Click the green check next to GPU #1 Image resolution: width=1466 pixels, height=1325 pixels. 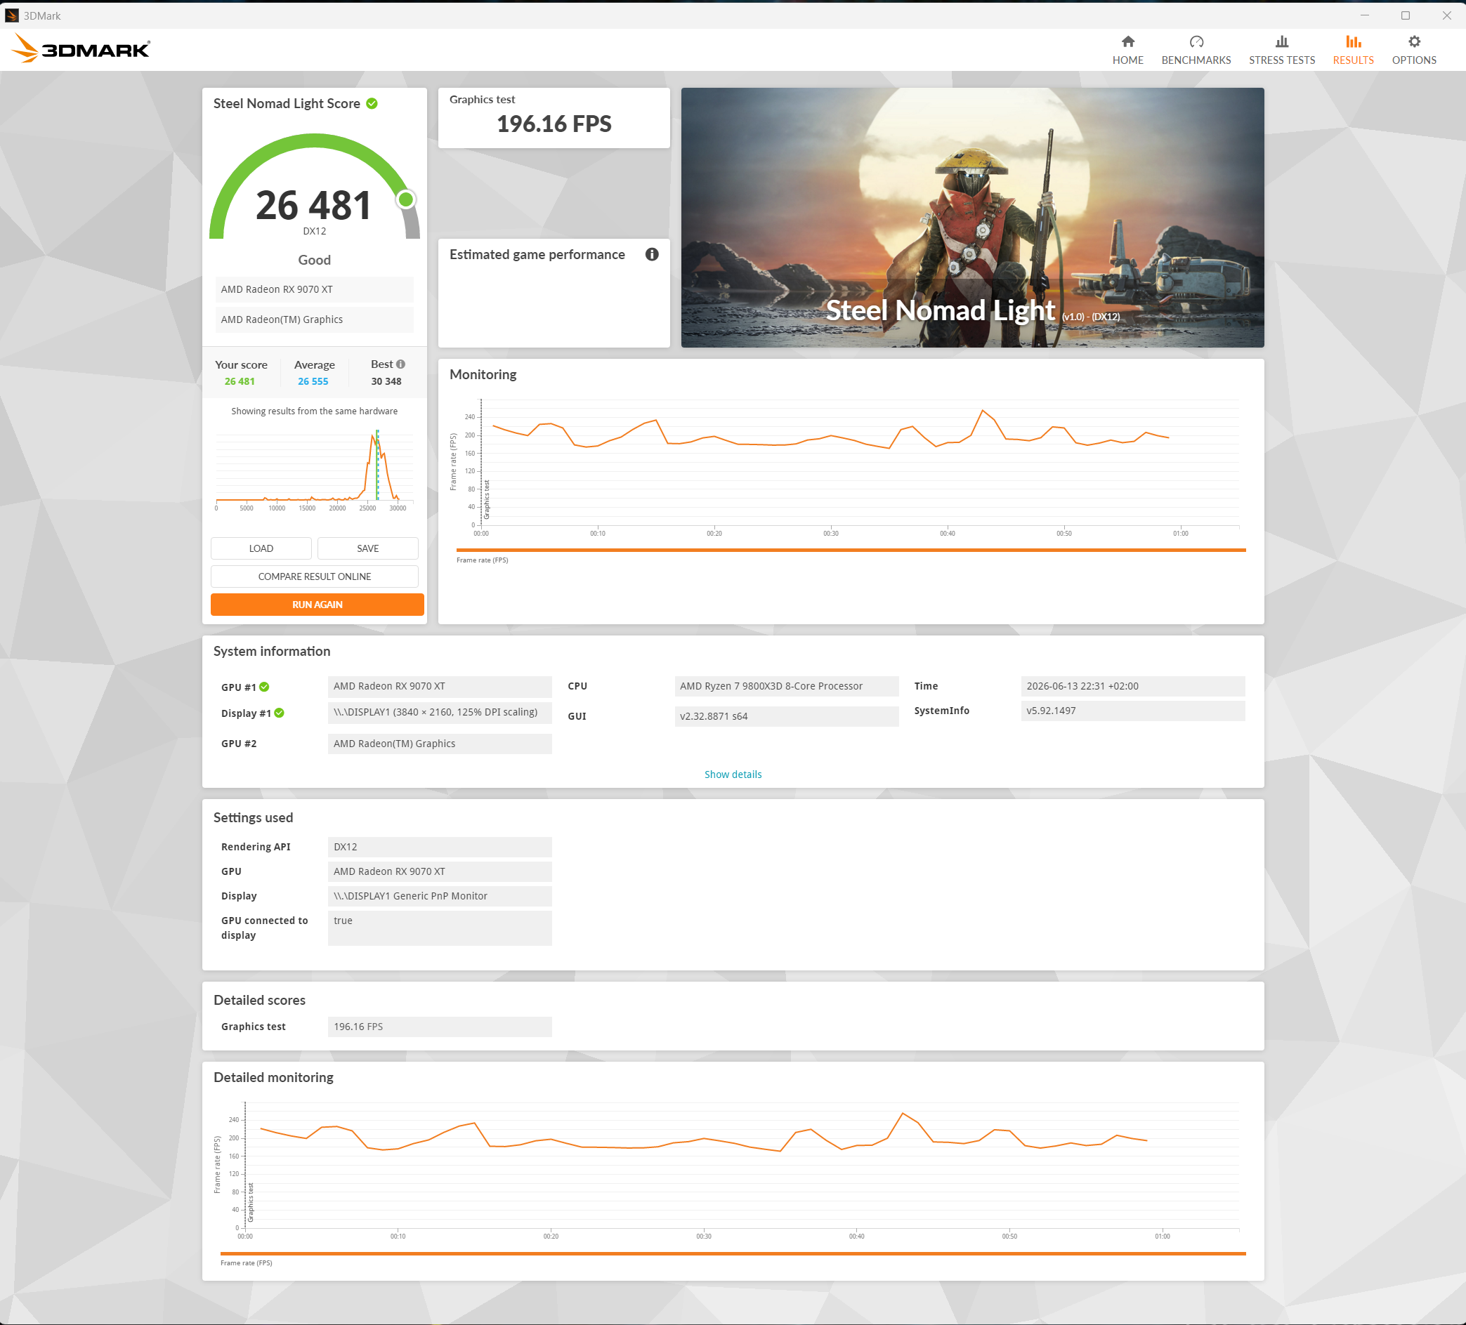point(265,687)
